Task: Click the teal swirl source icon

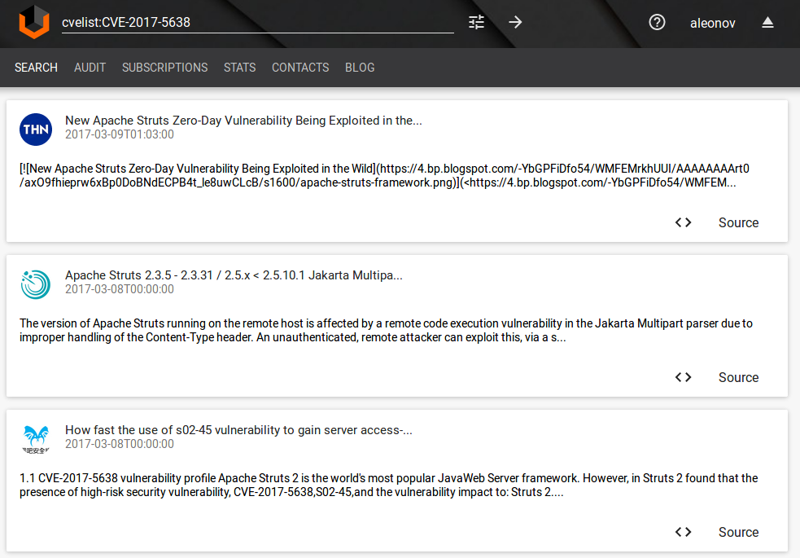Action: pos(36,284)
